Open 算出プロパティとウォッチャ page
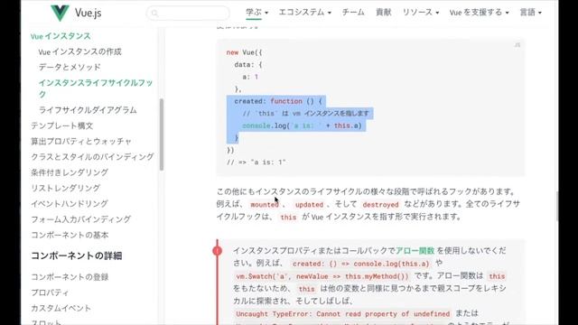Image resolution: width=578 pixels, height=325 pixels. (x=81, y=141)
